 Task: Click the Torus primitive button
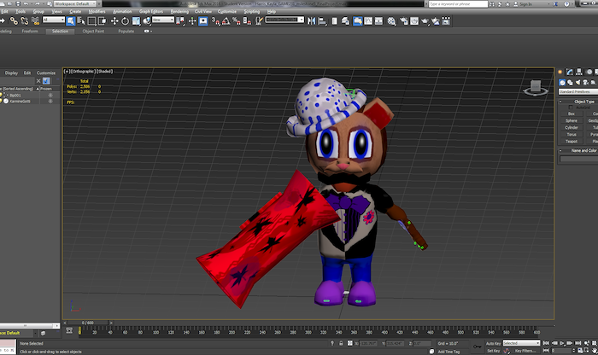pyautogui.click(x=572, y=135)
